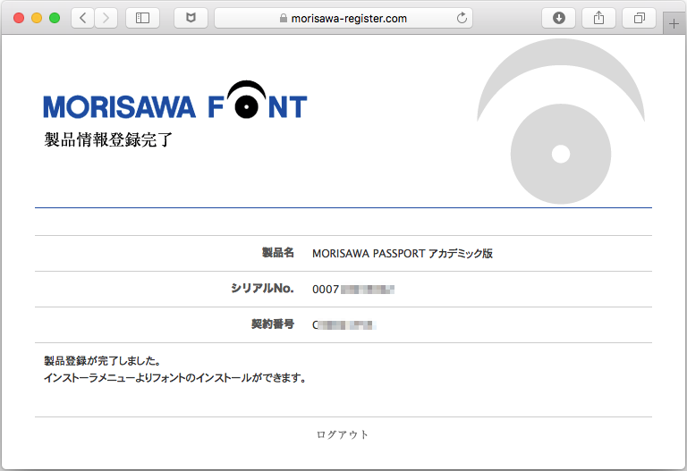Enter full screen with green button
Screen dimensions: 687x471
click(55, 18)
